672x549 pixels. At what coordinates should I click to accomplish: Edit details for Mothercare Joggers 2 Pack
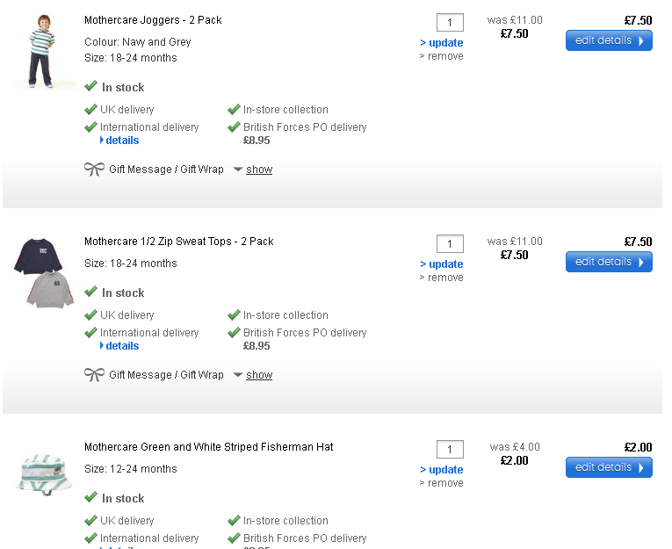click(x=609, y=40)
